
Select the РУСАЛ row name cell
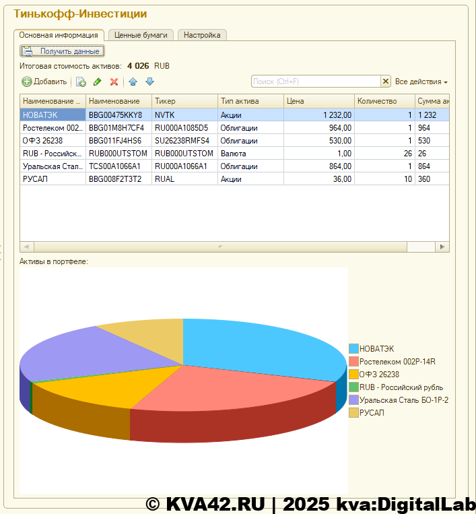[53, 179]
